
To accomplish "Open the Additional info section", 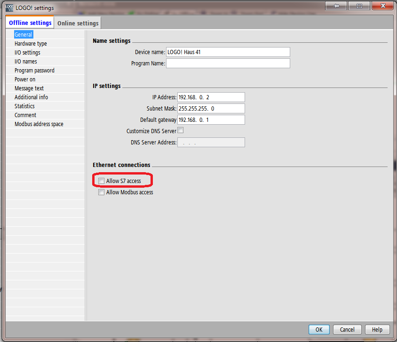I will pos(31,97).
